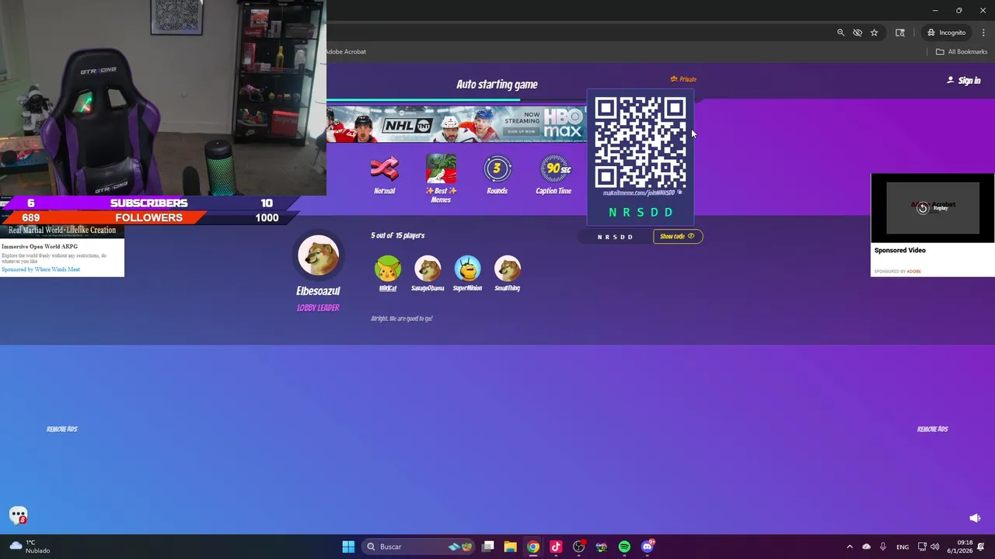Open the All Bookmarks folder
This screenshot has width=995, height=559.
(x=962, y=51)
